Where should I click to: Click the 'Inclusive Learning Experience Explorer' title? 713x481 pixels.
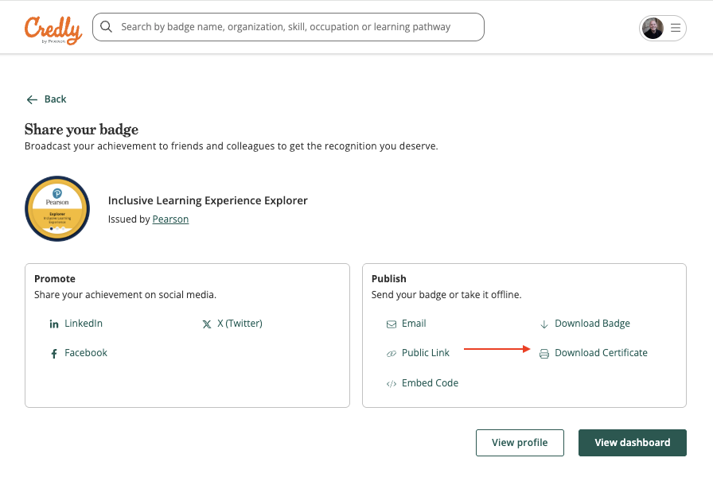tap(208, 200)
